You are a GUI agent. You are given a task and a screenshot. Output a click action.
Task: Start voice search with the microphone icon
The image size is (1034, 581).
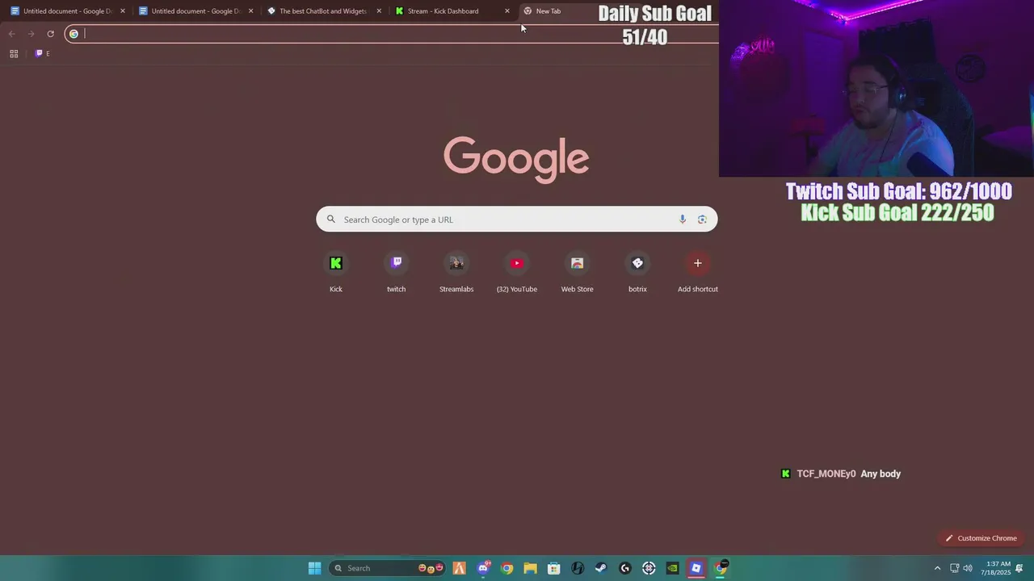(683, 219)
